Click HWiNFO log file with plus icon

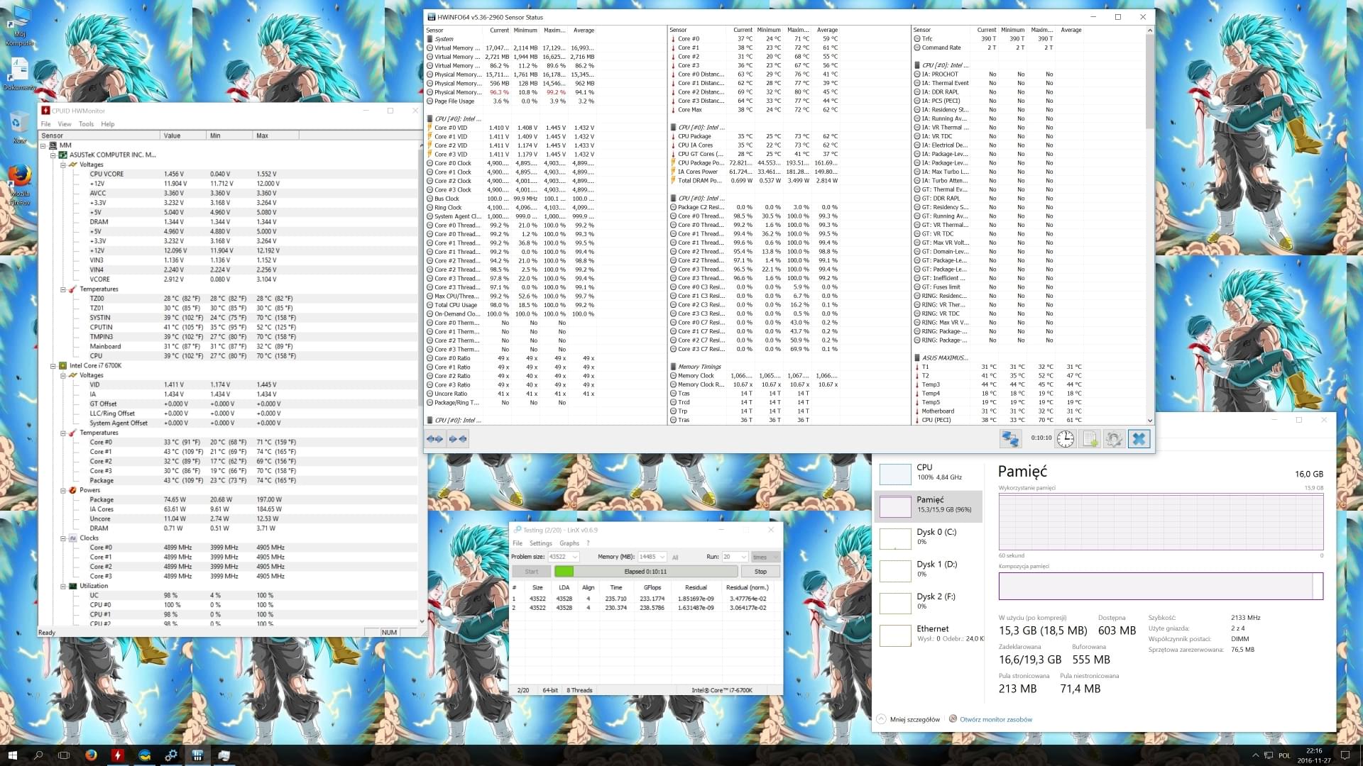tap(1090, 438)
